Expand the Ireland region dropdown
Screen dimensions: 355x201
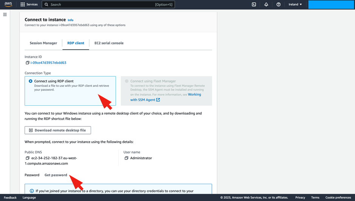pos(295,5)
